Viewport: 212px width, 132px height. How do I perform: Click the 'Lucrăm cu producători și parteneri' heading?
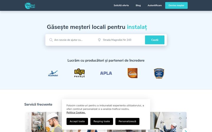pyautogui.click(x=106, y=60)
